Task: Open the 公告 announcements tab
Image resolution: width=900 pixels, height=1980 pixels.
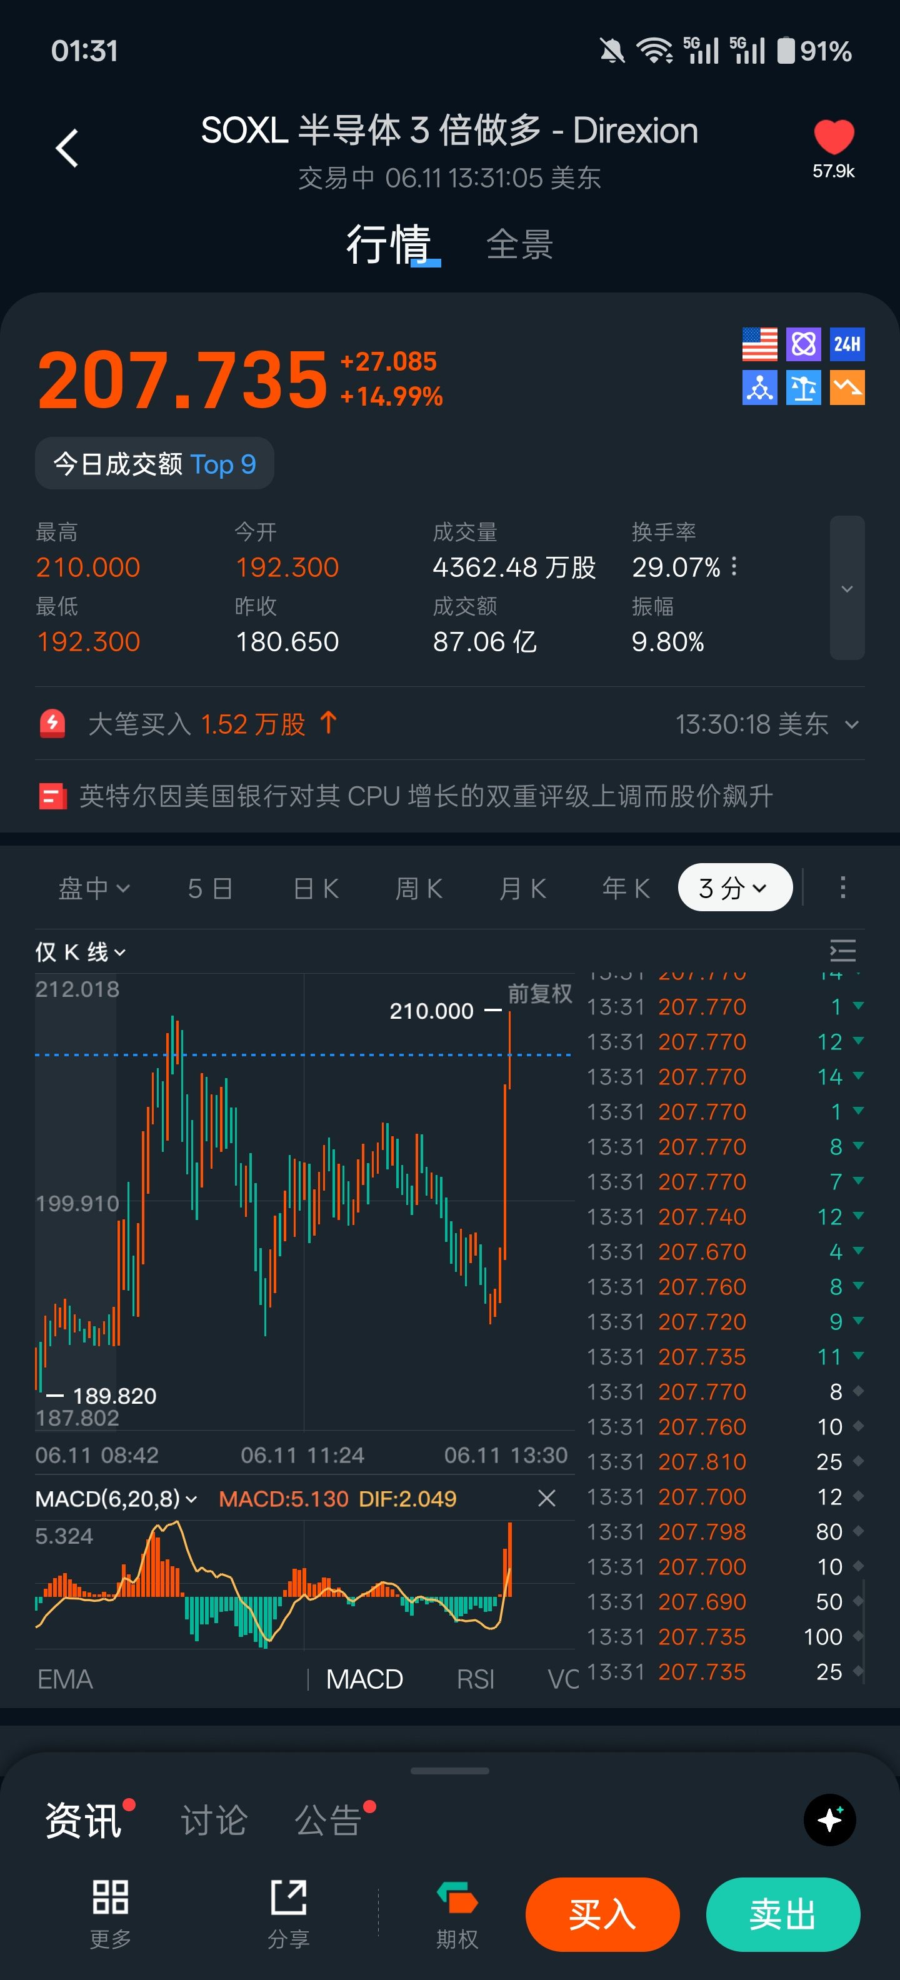Action: (x=328, y=1820)
